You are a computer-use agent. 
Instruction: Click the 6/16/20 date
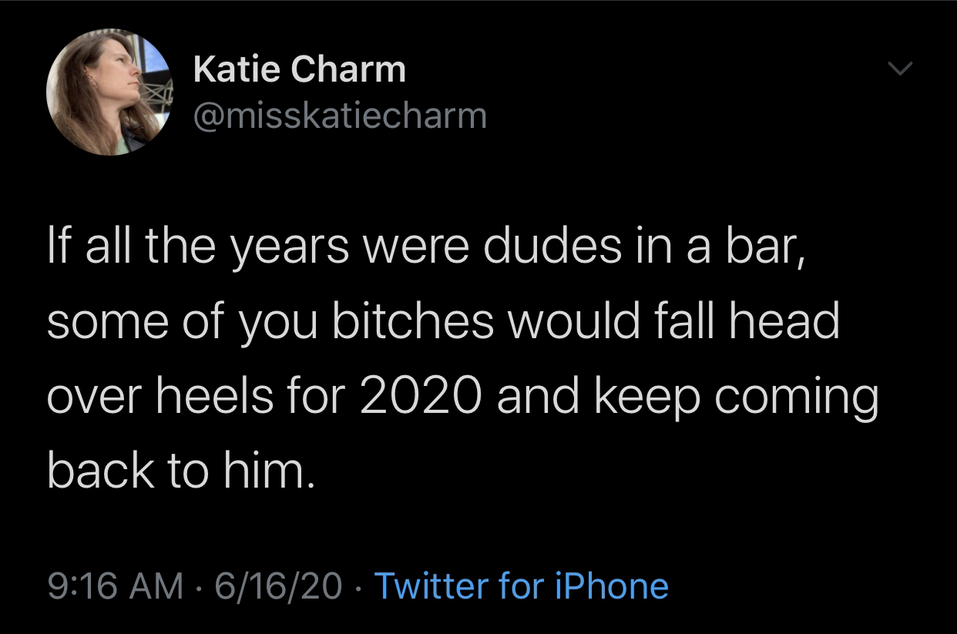point(279,585)
